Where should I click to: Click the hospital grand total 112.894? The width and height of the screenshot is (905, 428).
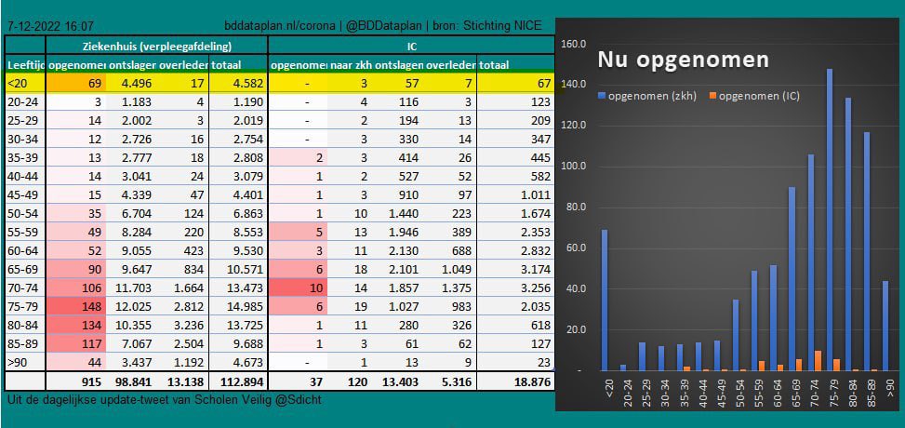pos(241,381)
